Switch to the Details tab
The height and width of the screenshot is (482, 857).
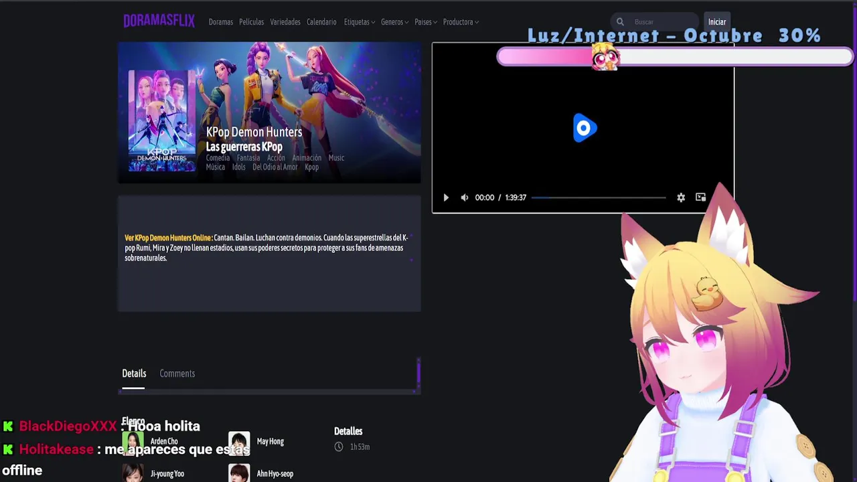coord(134,374)
